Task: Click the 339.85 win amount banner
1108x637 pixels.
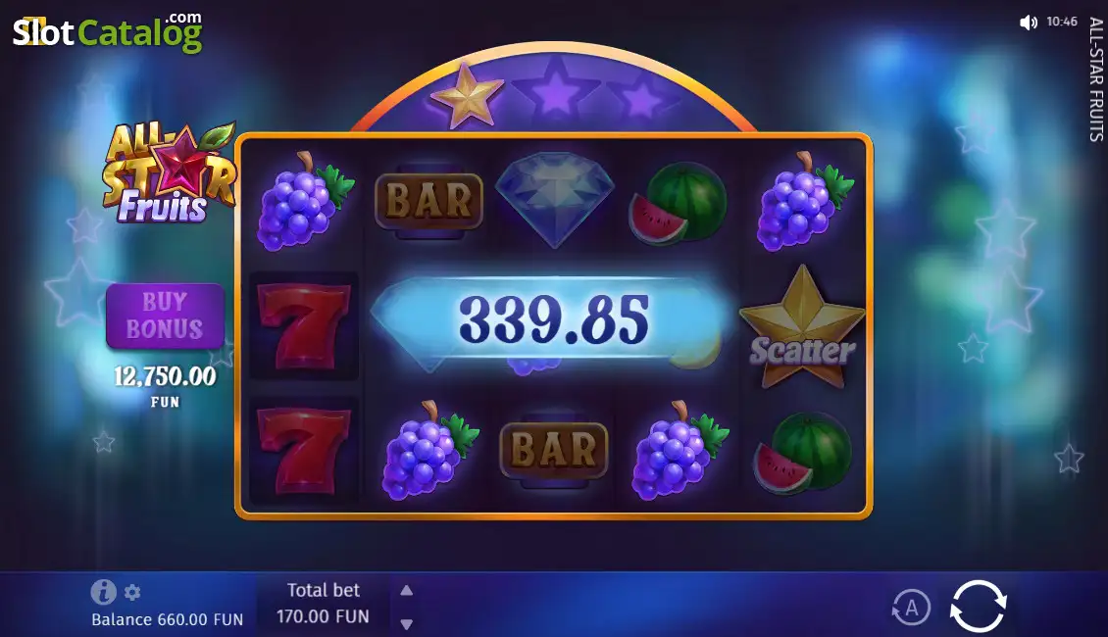Action: (553, 319)
